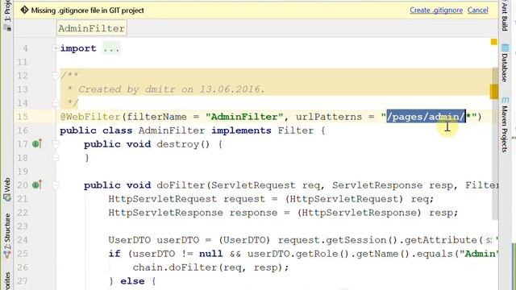Viewport: 516px width, 290px height.
Task: Click the folded import ellipsis placeholder
Action: (111, 48)
